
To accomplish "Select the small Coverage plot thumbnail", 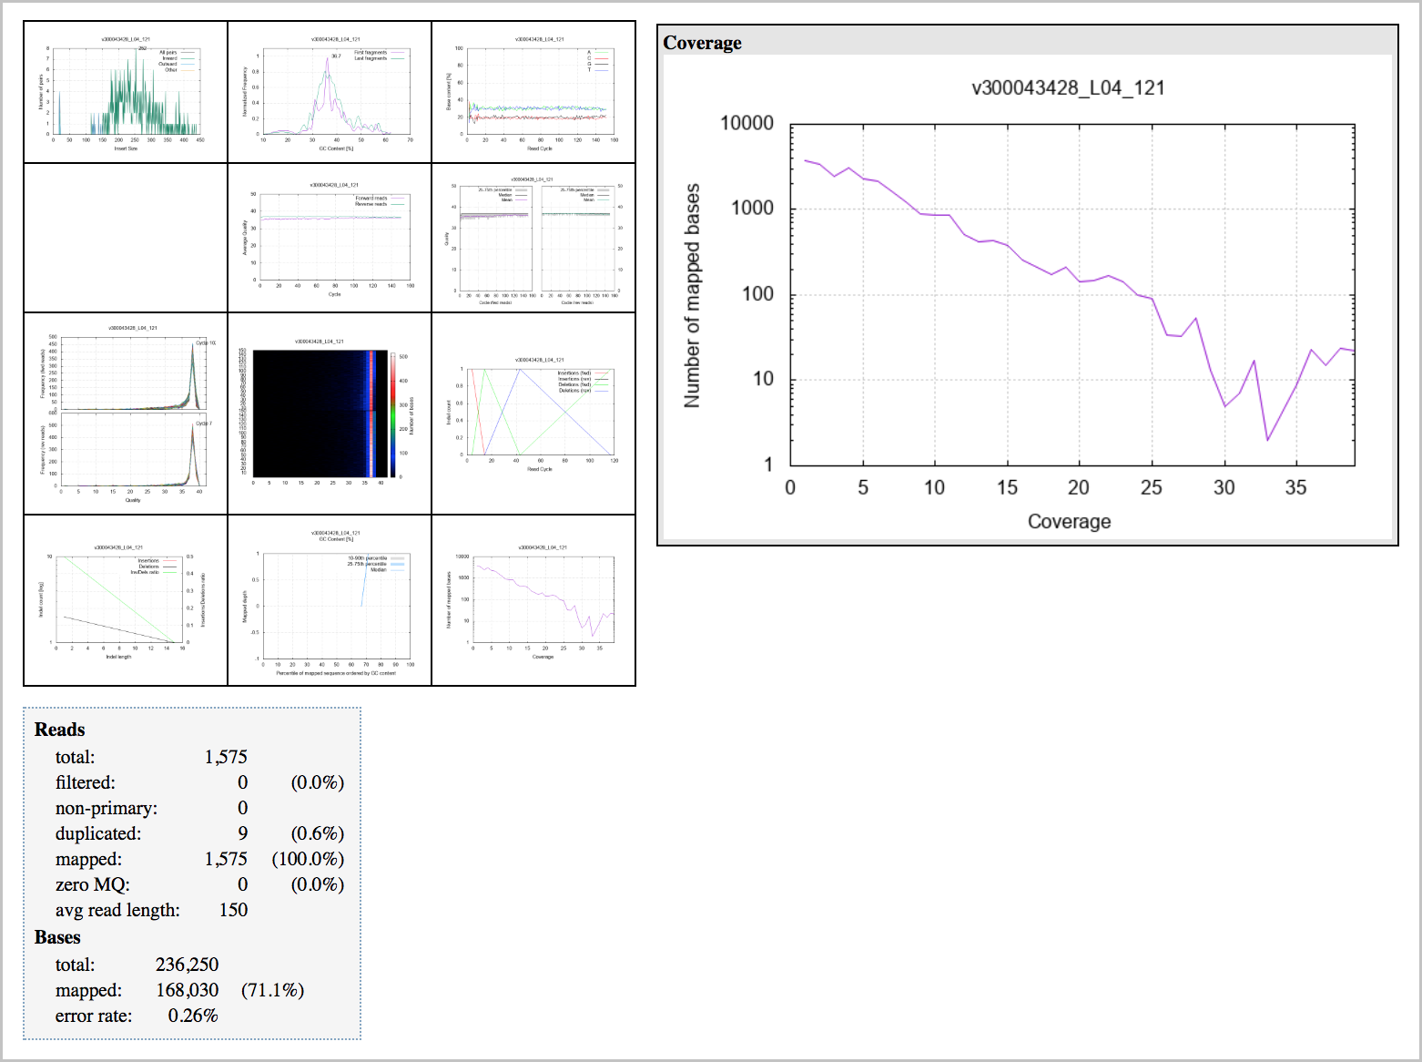I will (x=533, y=600).
